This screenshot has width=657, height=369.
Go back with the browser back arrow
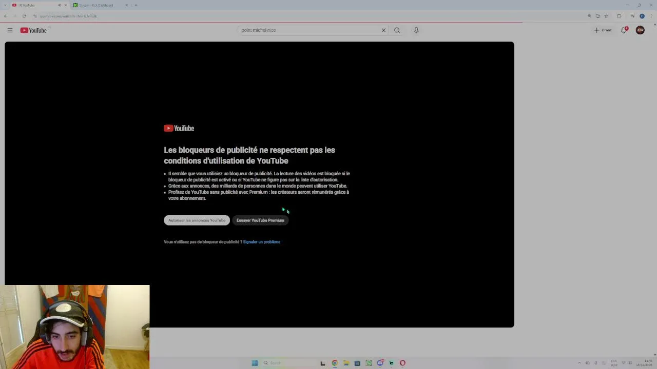pyautogui.click(x=6, y=16)
